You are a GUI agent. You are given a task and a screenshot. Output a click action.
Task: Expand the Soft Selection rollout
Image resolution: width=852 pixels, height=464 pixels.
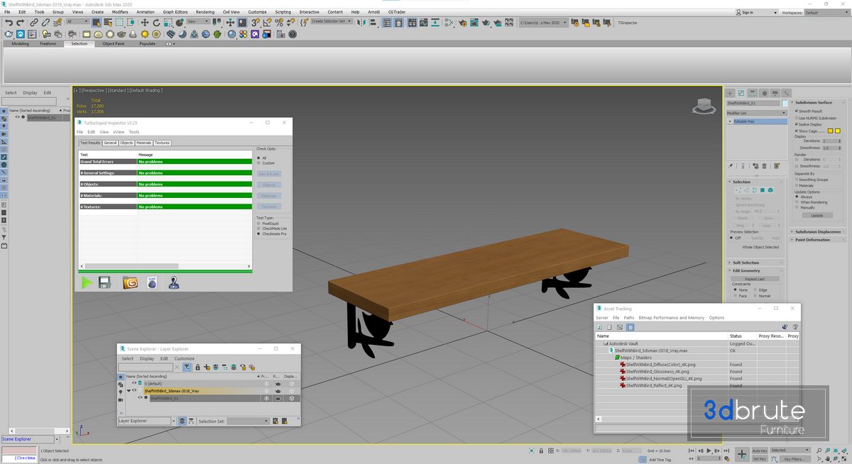(x=745, y=263)
